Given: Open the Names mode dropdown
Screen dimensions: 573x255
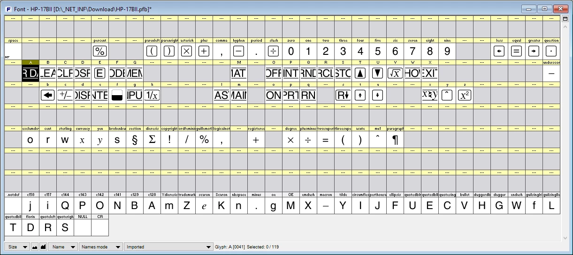Looking at the screenshot, I should coord(101,247).
